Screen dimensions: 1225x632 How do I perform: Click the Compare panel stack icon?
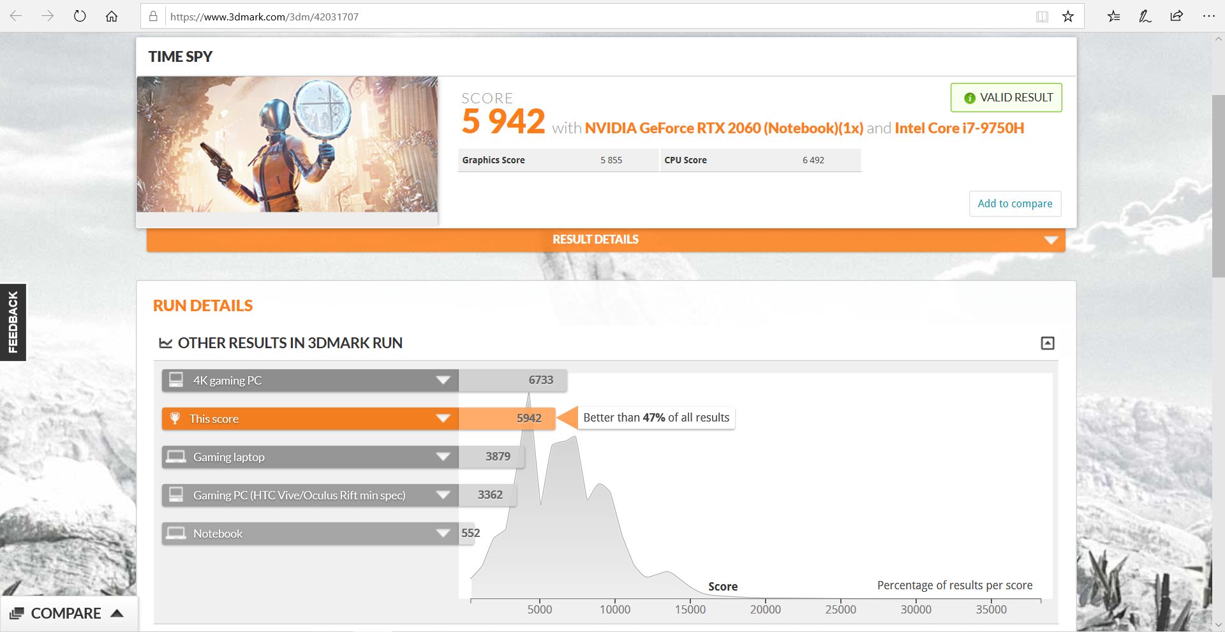click(x=17, y=614)
